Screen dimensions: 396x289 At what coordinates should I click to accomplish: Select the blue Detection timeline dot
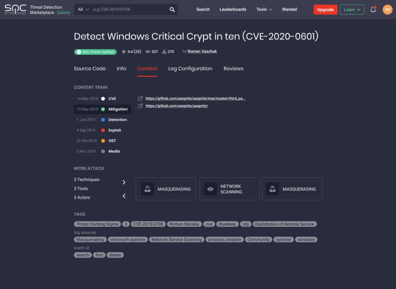click(103, 120)
